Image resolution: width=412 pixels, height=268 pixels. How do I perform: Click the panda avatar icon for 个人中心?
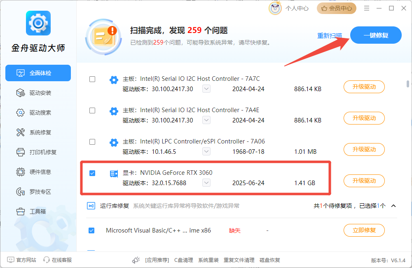pyautogui.click(x=275, y=8)
